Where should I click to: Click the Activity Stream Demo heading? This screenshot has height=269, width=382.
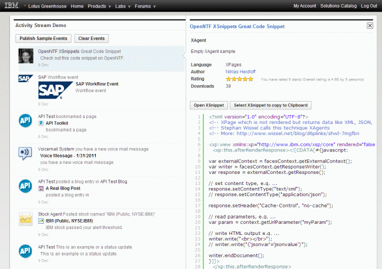pos(41,25)
